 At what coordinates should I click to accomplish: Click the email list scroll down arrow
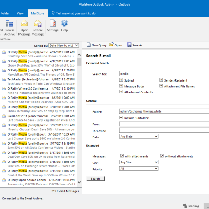coord(79,182)
